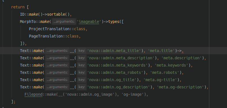Click 'key:' hint on og_description line
This screenshot has height=108, width=227.
(82, 87)
